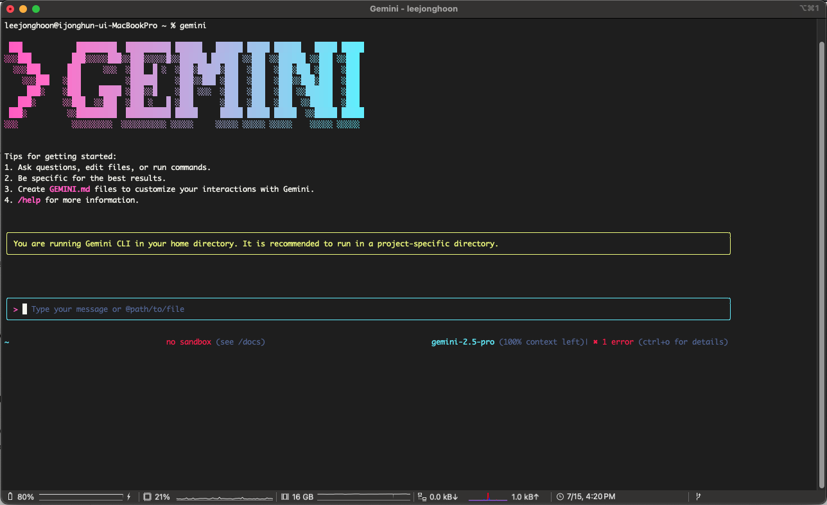
Task: Click "(see /docs)" in the footer
Action: pyautogui.click(x=240, y=342)
